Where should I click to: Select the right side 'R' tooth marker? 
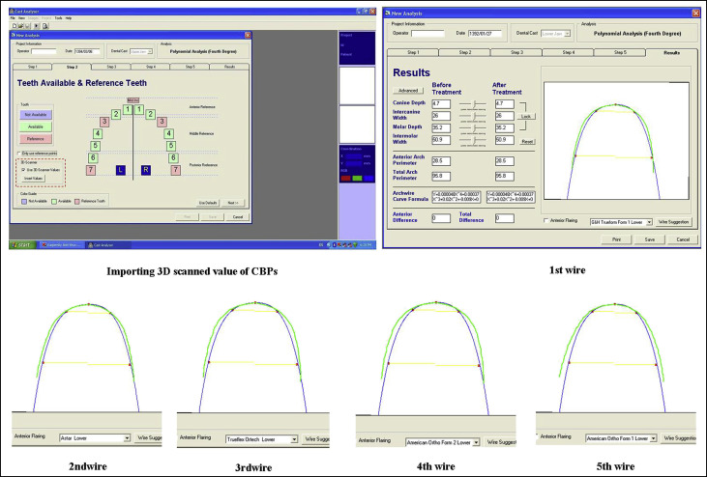(x=146, y=170)
